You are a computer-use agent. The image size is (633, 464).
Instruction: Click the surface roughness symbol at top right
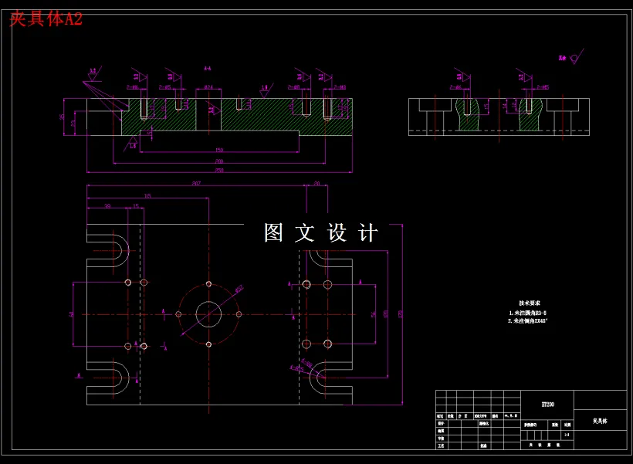(575, 58)
